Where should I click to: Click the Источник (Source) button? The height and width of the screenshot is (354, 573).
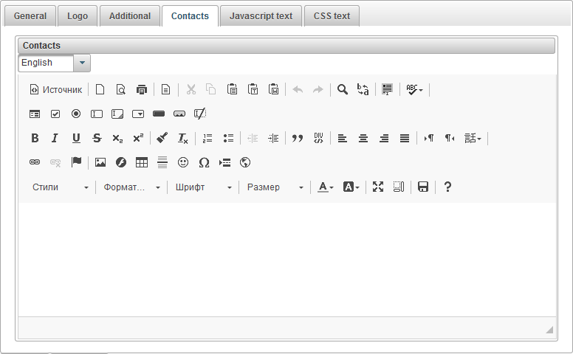[x=56, y=89]
